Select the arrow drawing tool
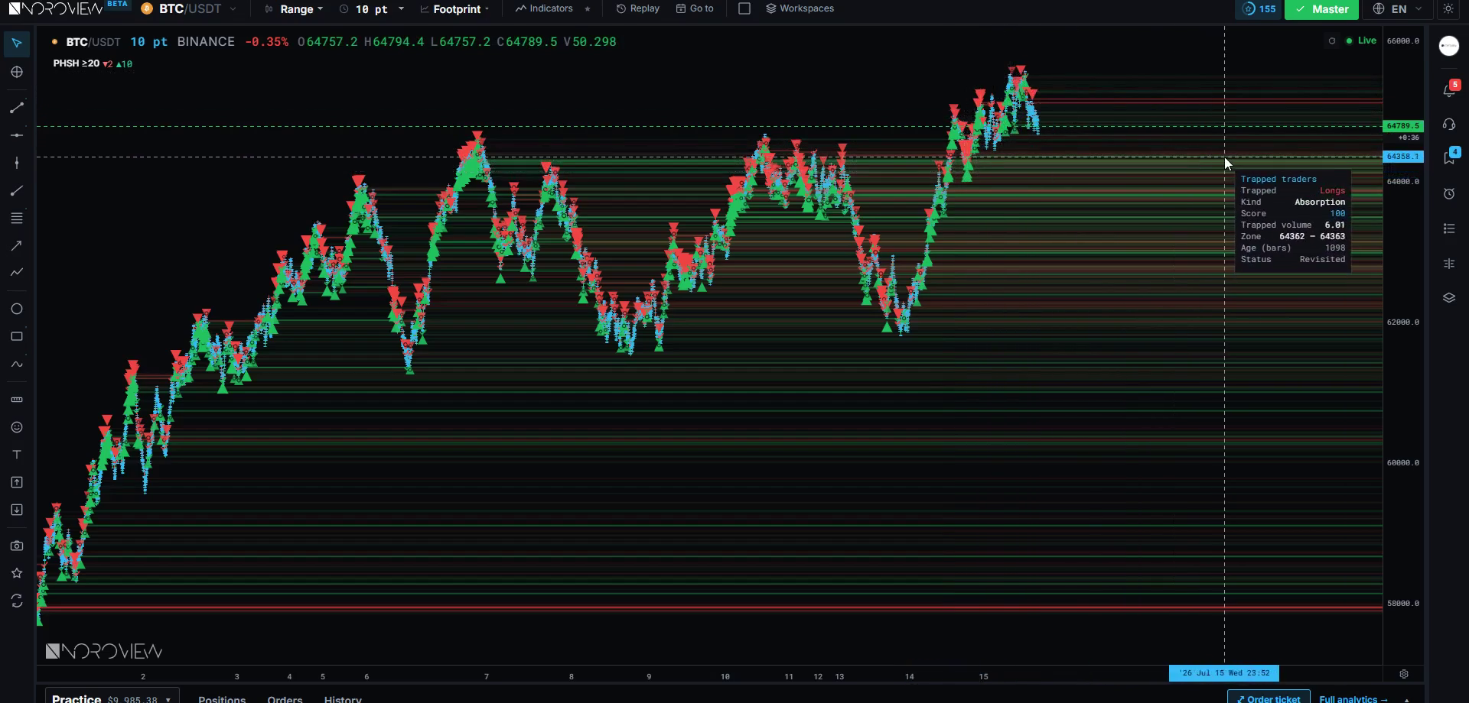The height and width of the screenshot is (703, 1469). (x=17, y=245)
